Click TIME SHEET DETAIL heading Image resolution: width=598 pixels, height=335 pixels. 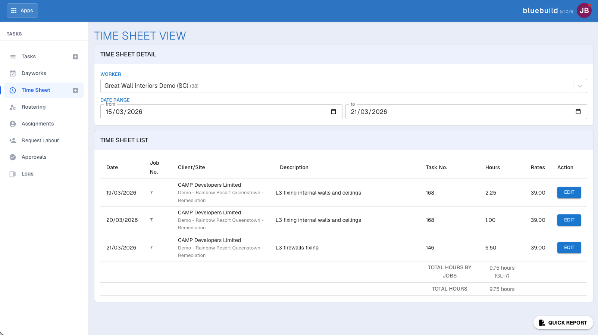(128, 55)
